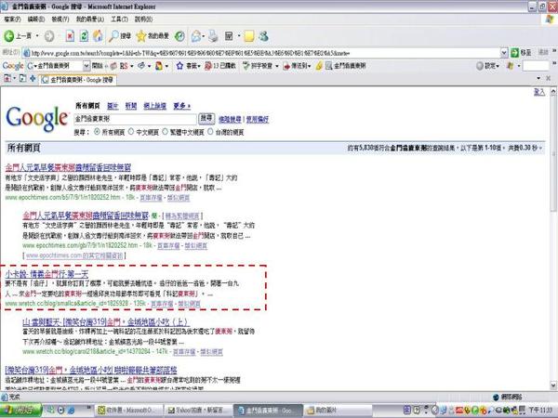Screen dimensions: 558x418
Task: Click the taskbar clock
Action: coord(541,411)
